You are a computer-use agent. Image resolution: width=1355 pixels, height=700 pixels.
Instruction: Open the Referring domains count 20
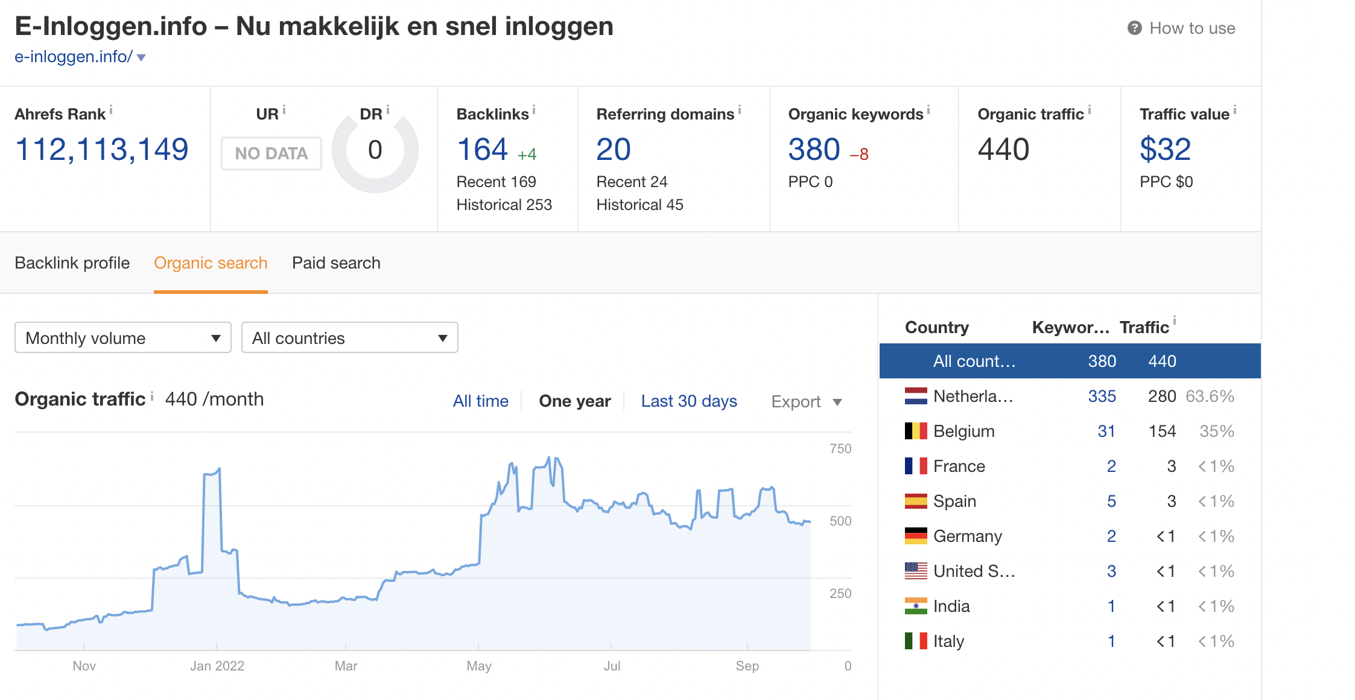614,150
